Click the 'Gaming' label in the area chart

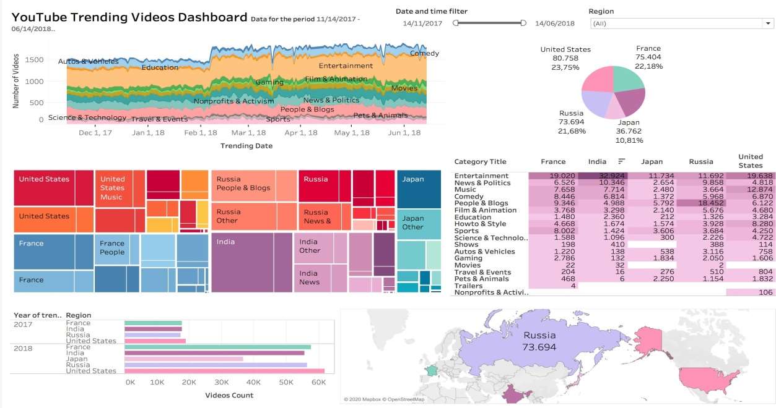click(x=269, y=82)
